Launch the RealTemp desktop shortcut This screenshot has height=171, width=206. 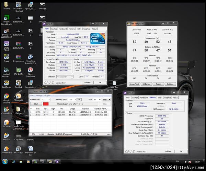(x=7, y=84)
